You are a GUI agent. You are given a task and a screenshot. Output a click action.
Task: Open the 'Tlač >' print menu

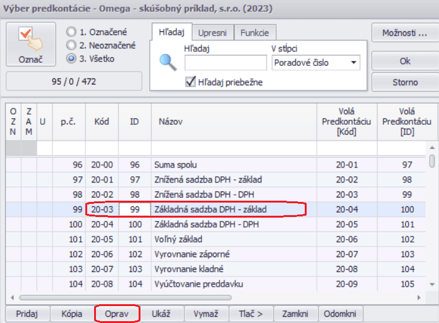click(x=246, y=314)
